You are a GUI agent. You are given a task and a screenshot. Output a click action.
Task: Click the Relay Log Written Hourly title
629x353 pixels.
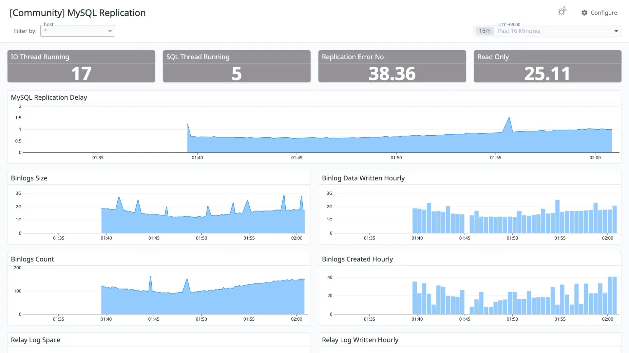(360, 340)
